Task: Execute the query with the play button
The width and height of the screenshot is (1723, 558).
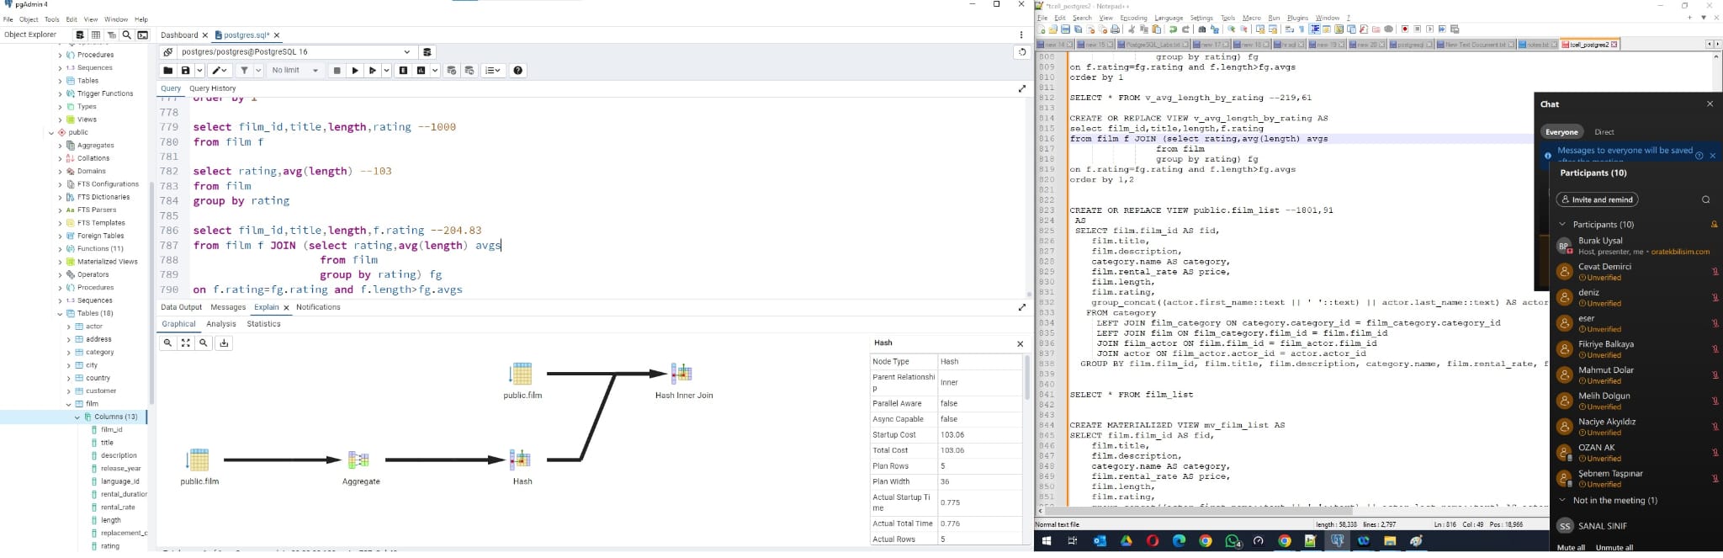Action: tap(355, 71)
